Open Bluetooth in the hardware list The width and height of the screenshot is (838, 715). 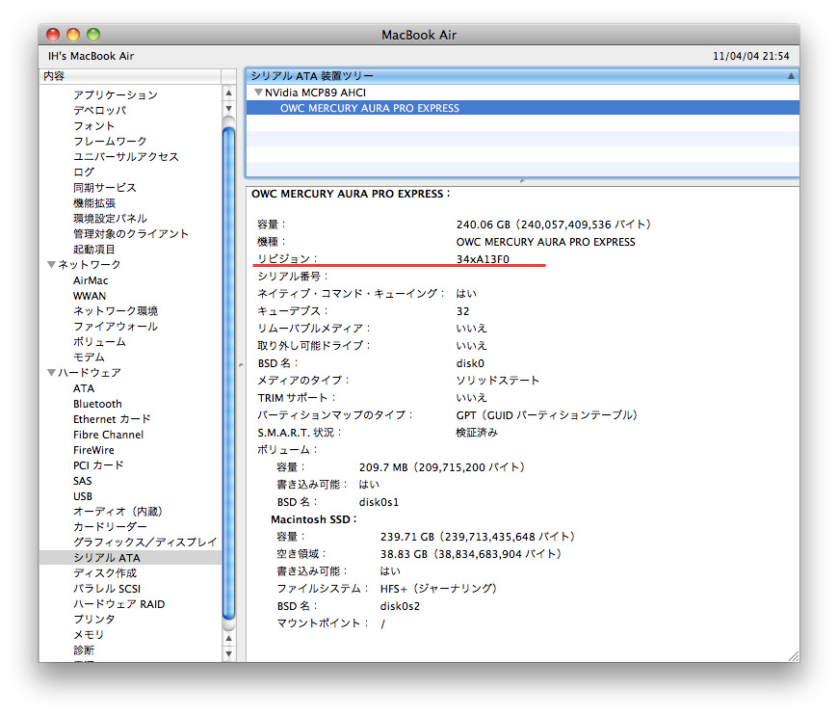[97, 404]
